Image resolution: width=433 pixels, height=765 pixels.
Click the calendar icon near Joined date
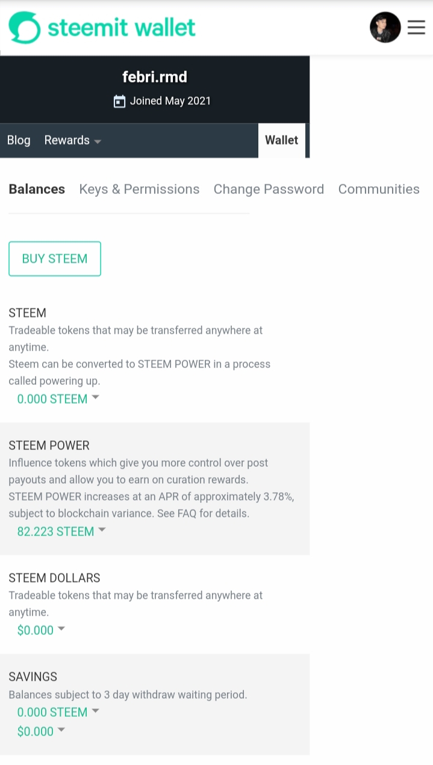pos(120,101)
